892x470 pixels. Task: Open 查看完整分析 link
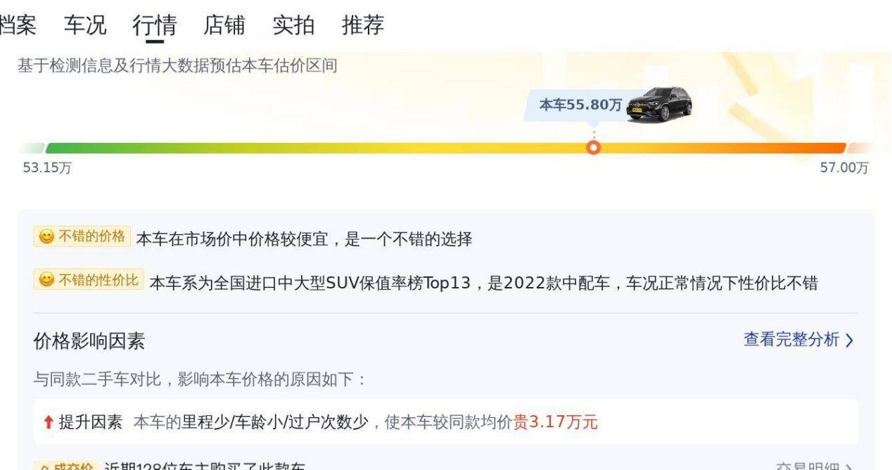(791, 340)
